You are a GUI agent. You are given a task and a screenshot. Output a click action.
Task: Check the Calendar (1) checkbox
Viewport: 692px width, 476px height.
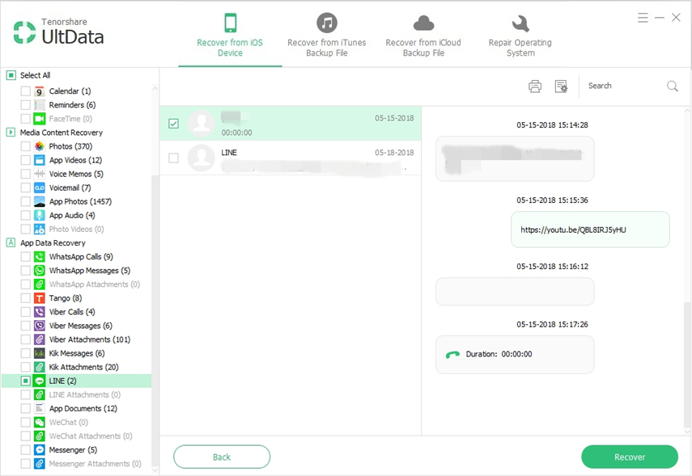tap(26, 91)
